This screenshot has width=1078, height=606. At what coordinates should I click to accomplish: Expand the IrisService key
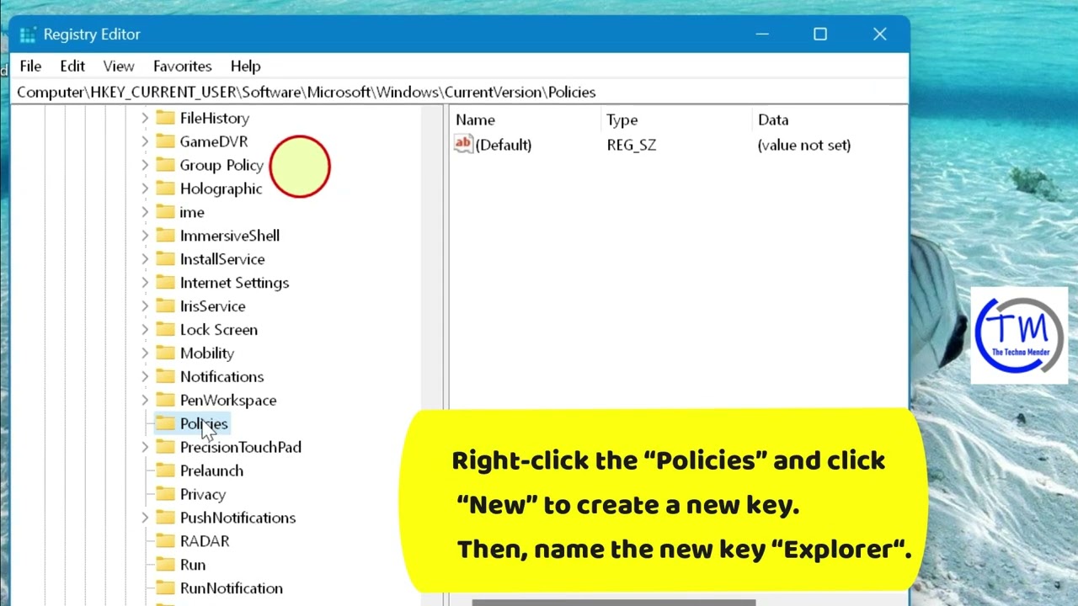tap(145, 306)
